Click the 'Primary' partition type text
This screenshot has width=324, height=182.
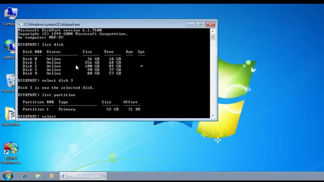click(x=67, y=109)
